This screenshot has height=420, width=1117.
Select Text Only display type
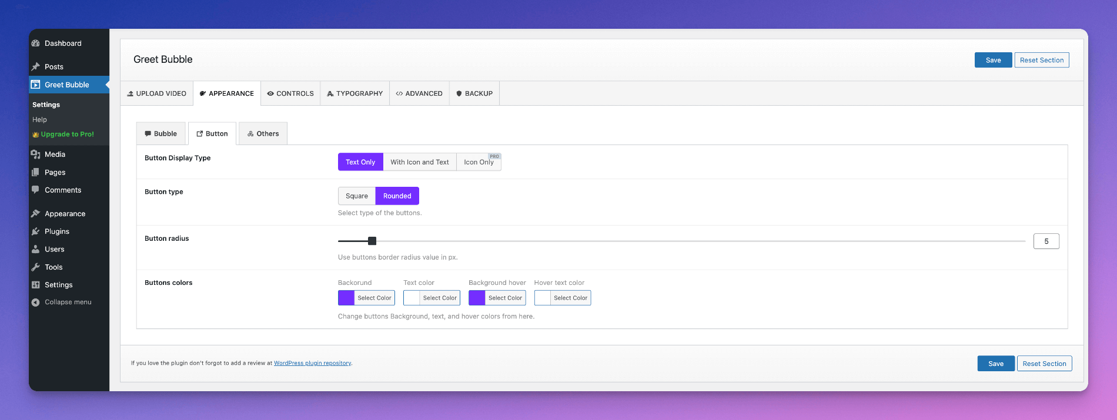[x=360, y=162]
